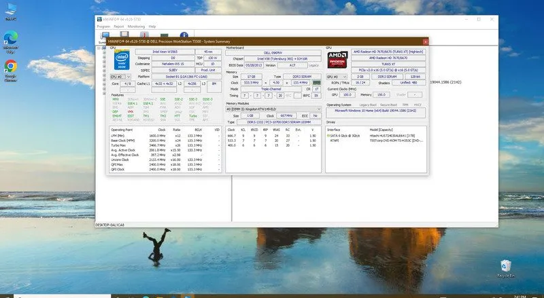Click the AMD Radeon HD 7670/6670 (TURKS XT) field
Screen dimensions: 544x298
388,52
